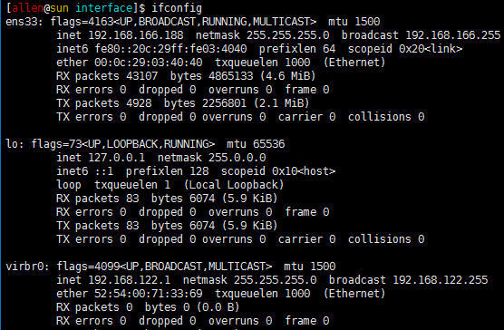The height and width of the screenshot is (330, 504).
Task: Click the broadcast address 192.168.122.255
Action: point(440,280)
